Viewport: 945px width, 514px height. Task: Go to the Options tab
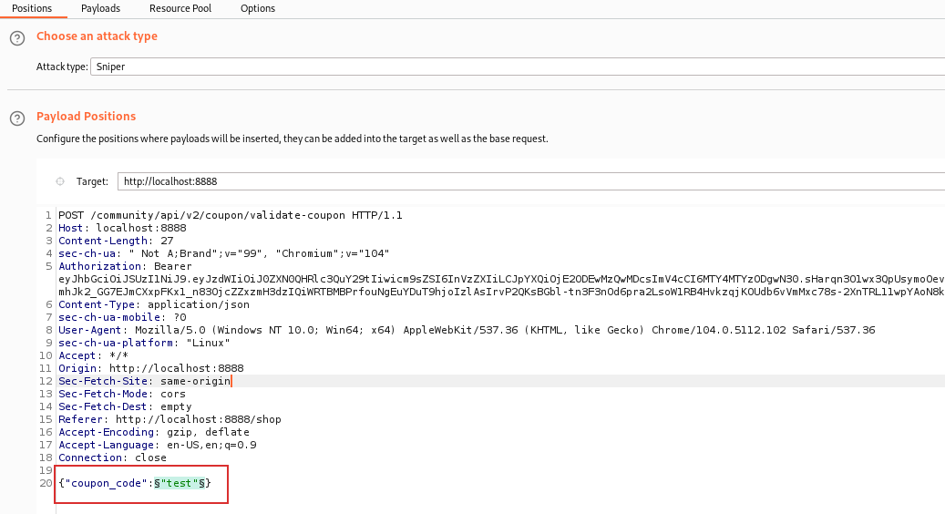click(x=258, y=8)
